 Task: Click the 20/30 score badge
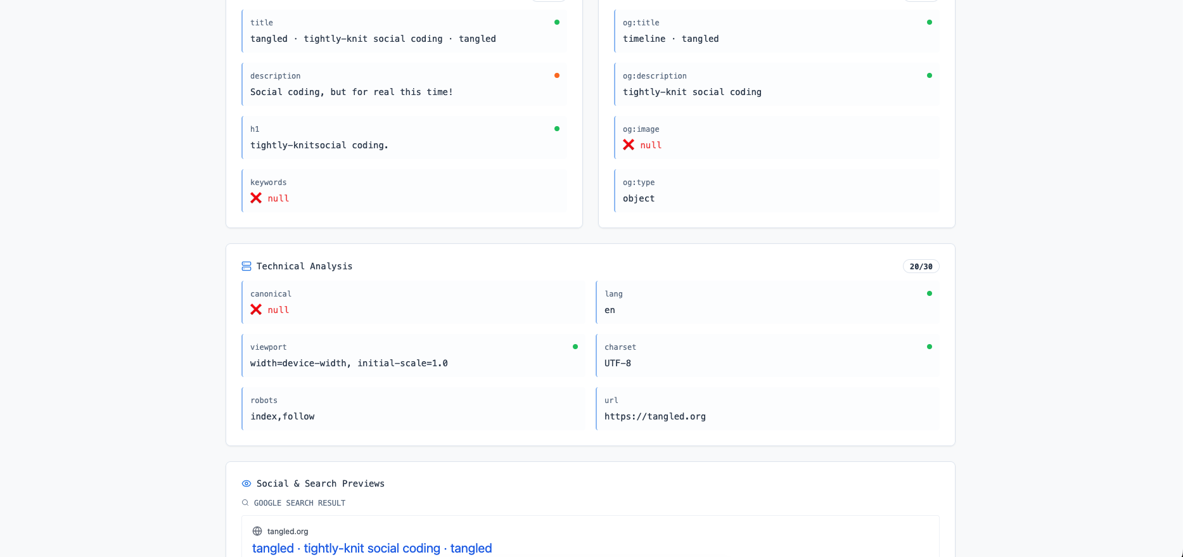click(921, 267)
